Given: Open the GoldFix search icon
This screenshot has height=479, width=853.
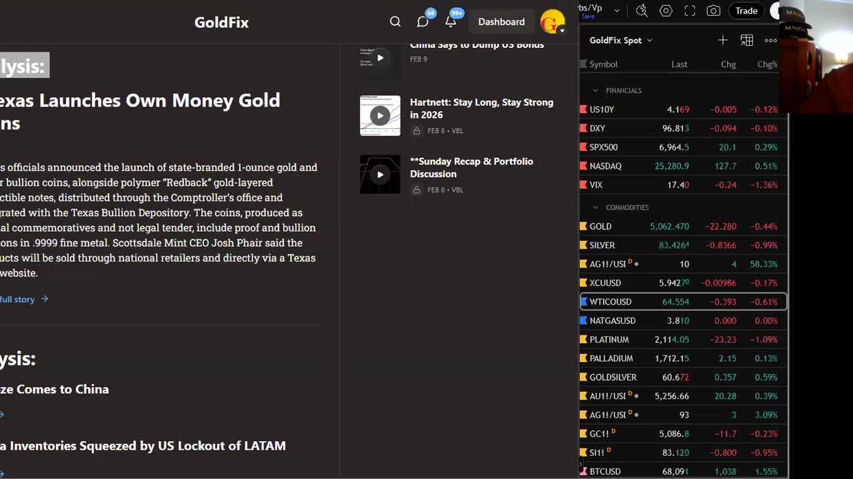Looking at the screenshot, I should click(395, 22).
